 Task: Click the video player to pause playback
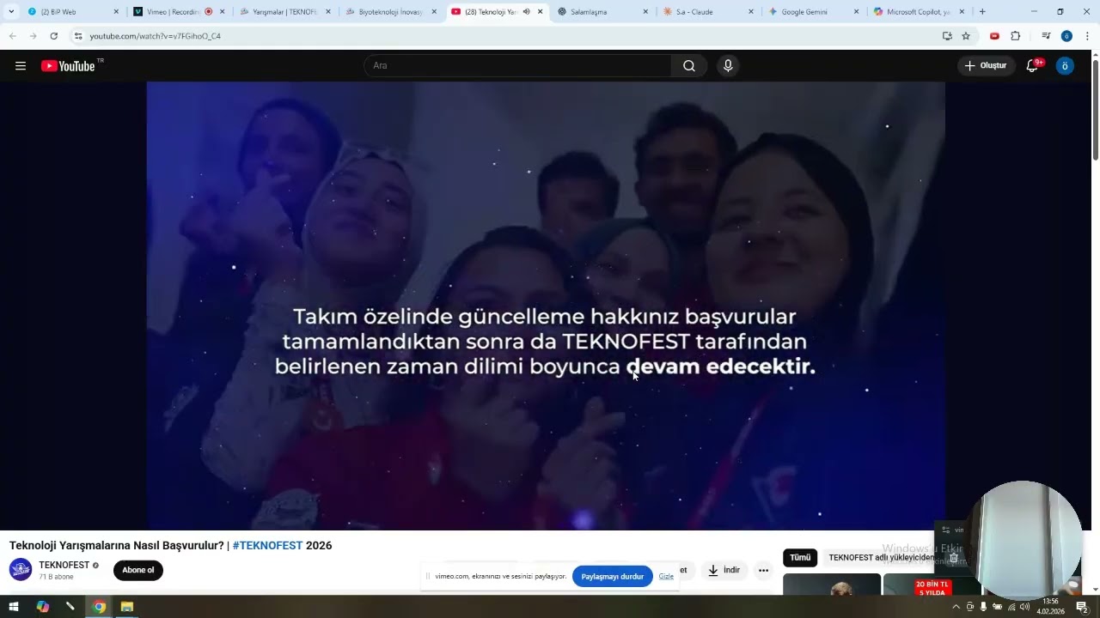[x=546, y=306]
